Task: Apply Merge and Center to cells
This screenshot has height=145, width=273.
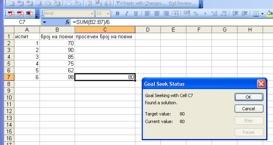Action: click(x=175, y=14)
